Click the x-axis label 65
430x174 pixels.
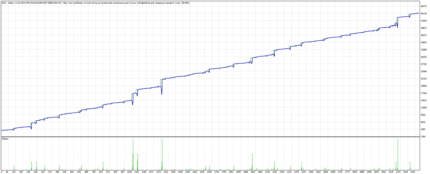[x=7, y=172]
